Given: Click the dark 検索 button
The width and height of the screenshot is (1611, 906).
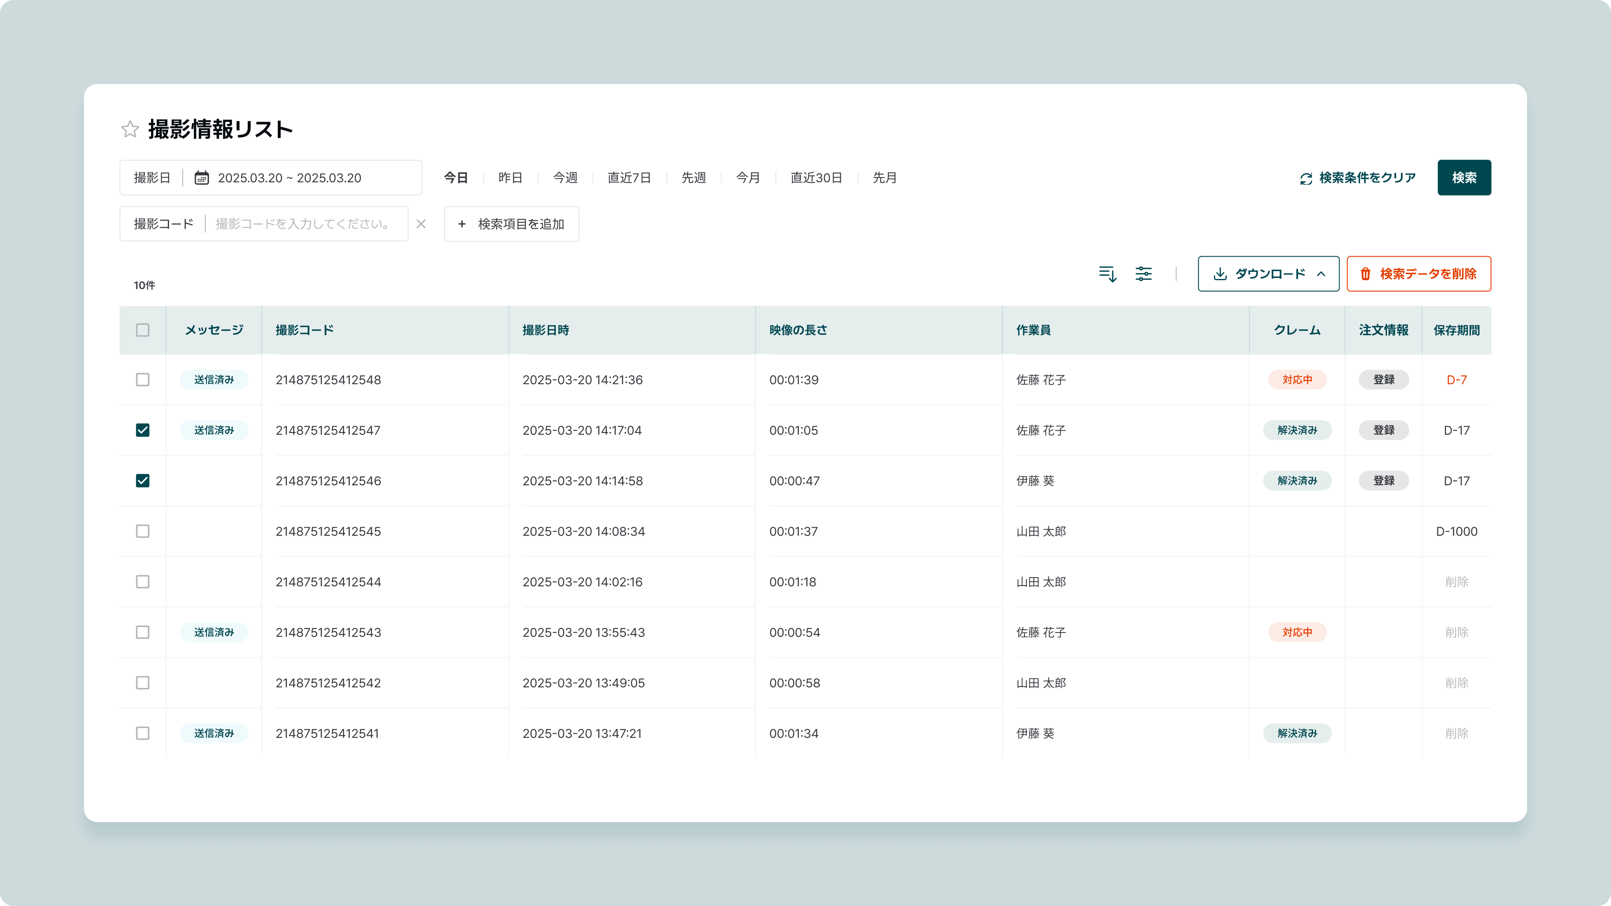Looking at the screenshot, I should coord(1463,177).
